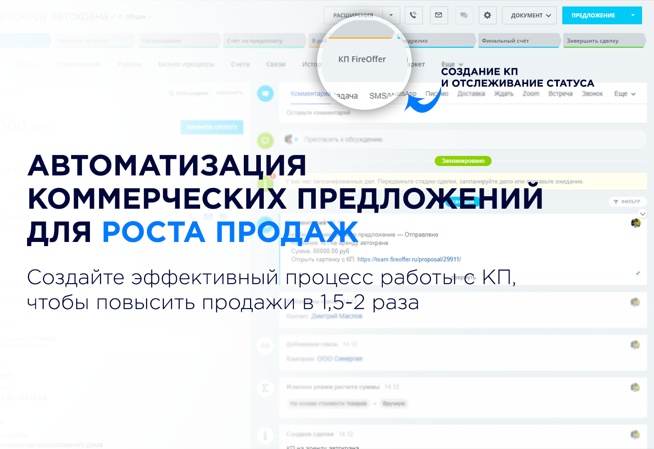Open settings with the gear icon
Viewport: 654px width, 449px height.
pos(488,15)
